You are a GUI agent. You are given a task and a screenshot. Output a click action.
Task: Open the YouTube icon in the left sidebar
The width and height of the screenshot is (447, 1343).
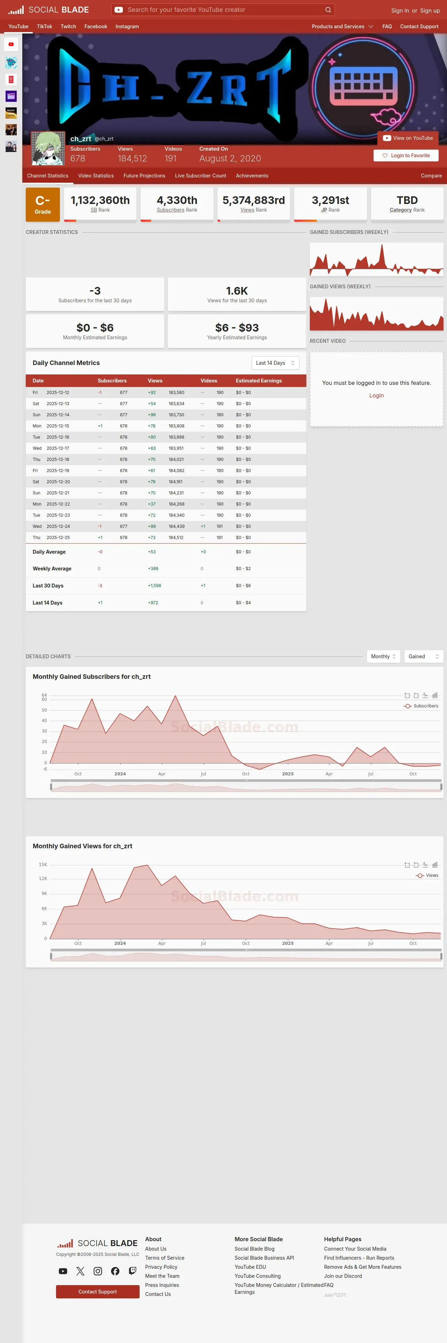[11, 44]
